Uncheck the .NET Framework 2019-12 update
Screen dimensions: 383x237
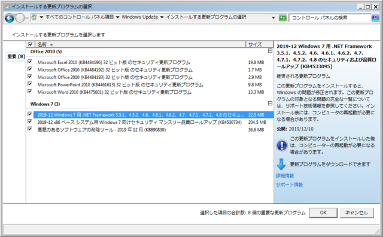[x=30, y=114]
